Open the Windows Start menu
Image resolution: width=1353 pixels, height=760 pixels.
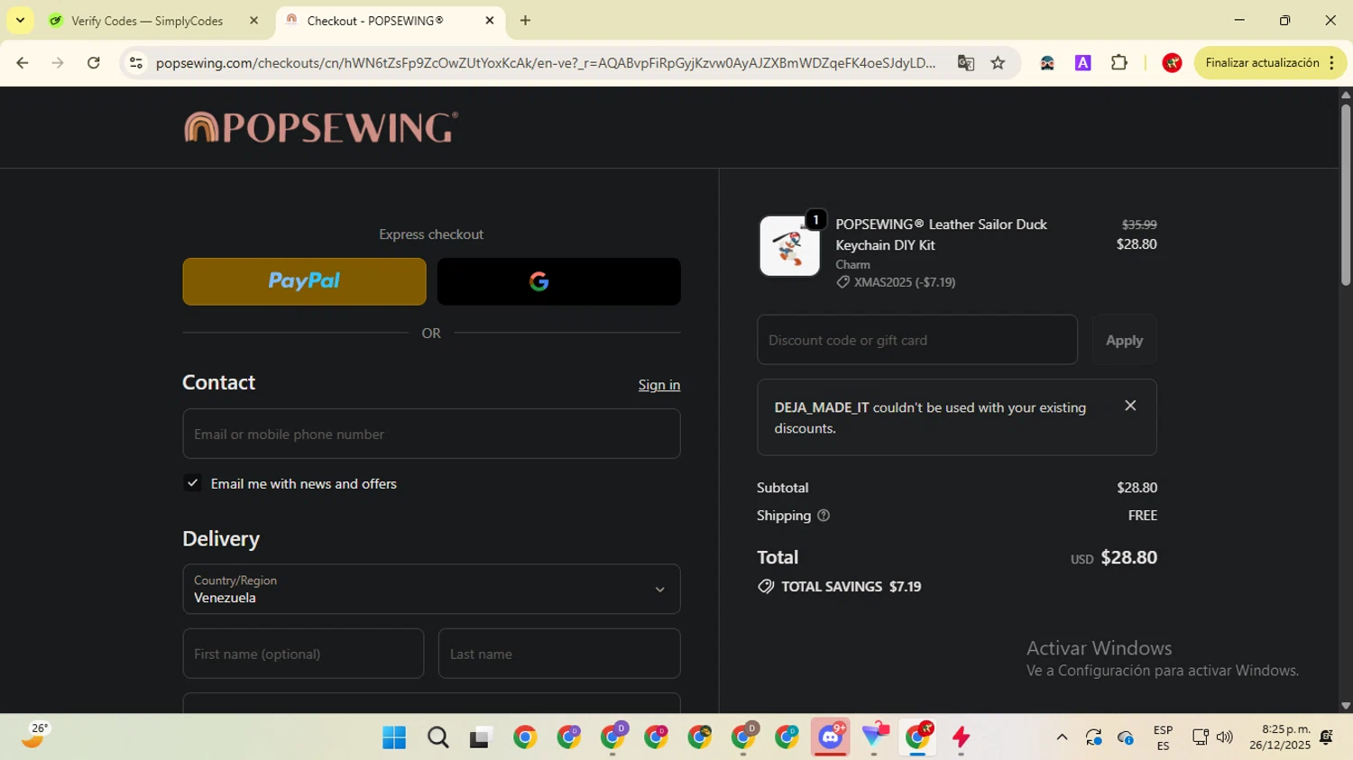coord(394,737)
